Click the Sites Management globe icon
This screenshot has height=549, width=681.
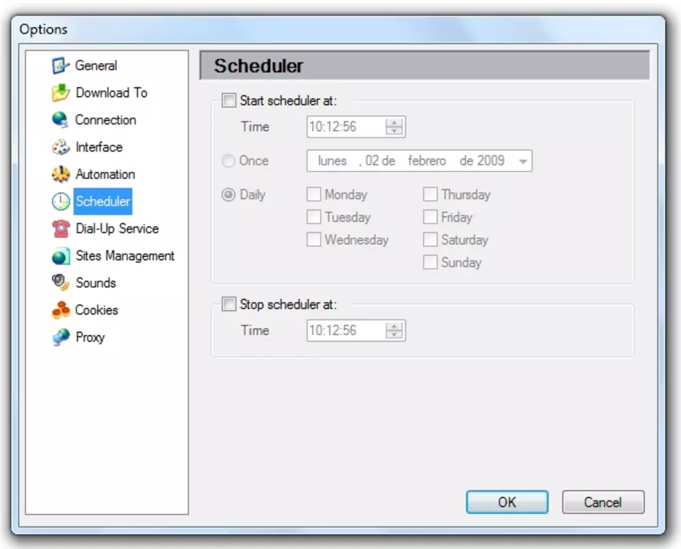point(60,256)
